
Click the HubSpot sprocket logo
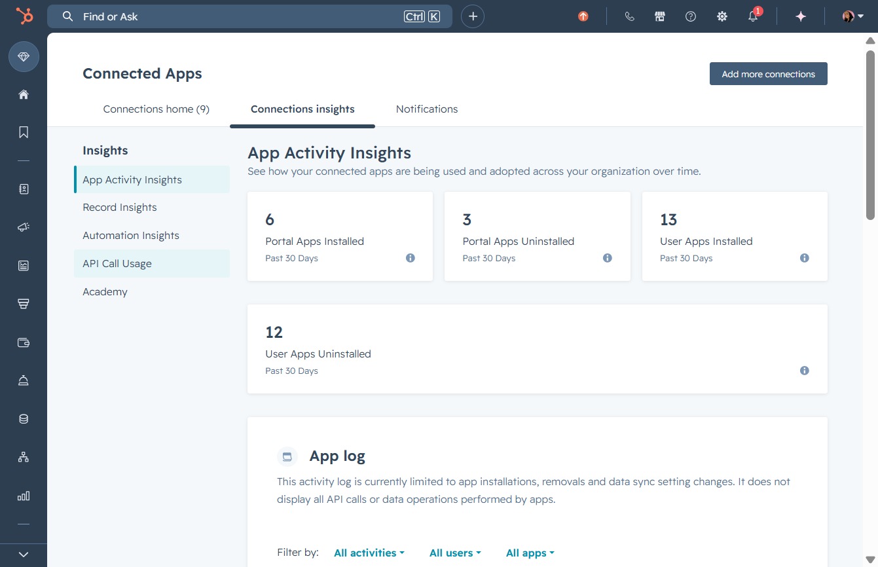point(24,16)
